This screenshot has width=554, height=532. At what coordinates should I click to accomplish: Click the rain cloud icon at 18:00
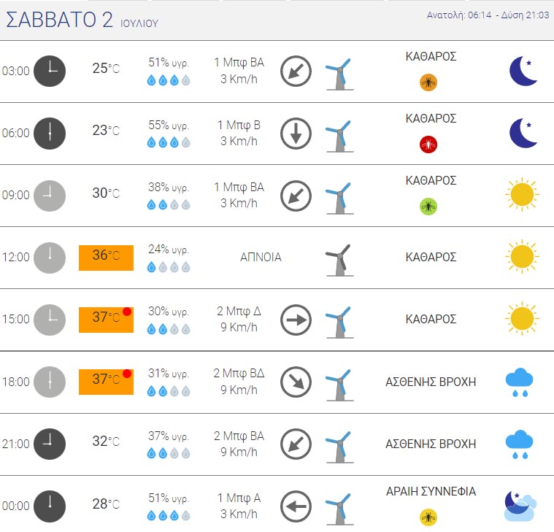(x=519, y=382)
